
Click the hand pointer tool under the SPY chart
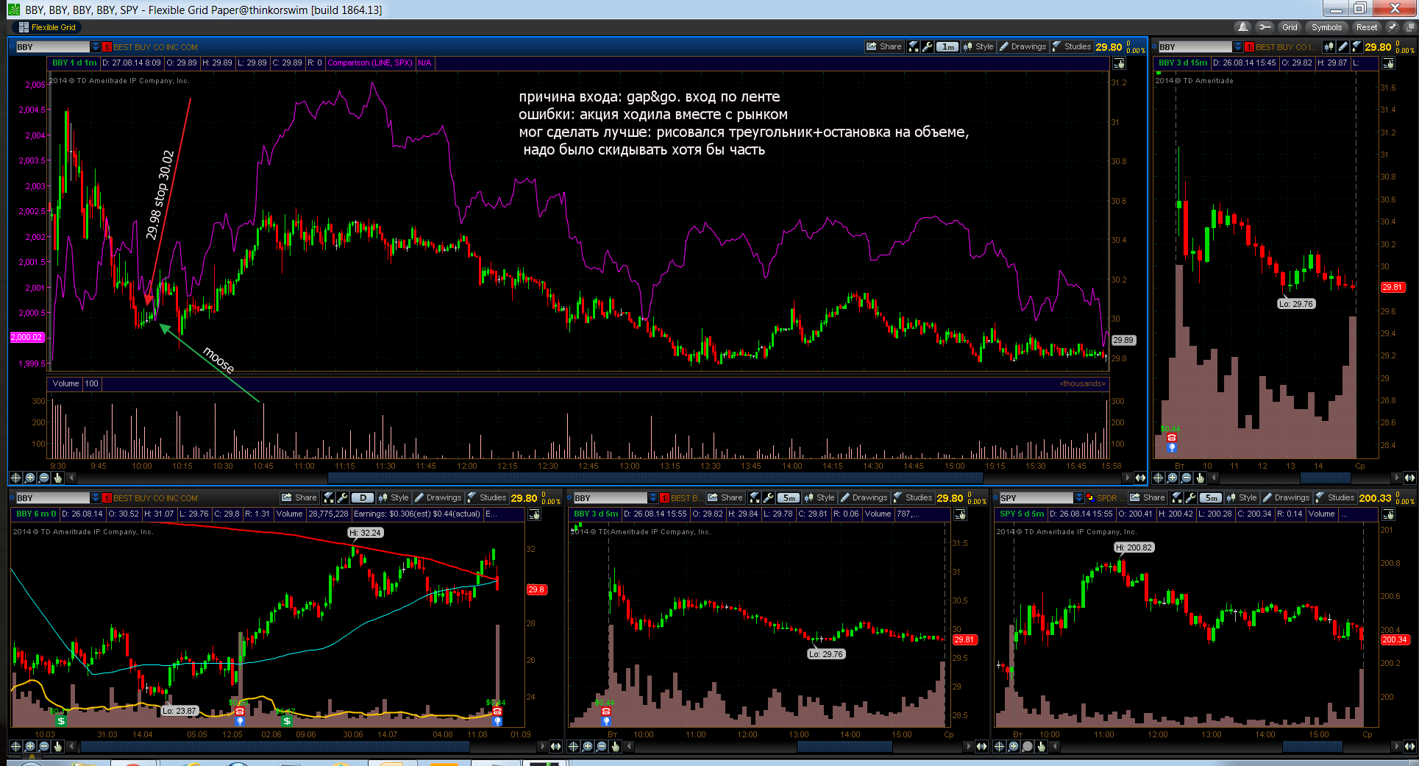coord(1041,746)
